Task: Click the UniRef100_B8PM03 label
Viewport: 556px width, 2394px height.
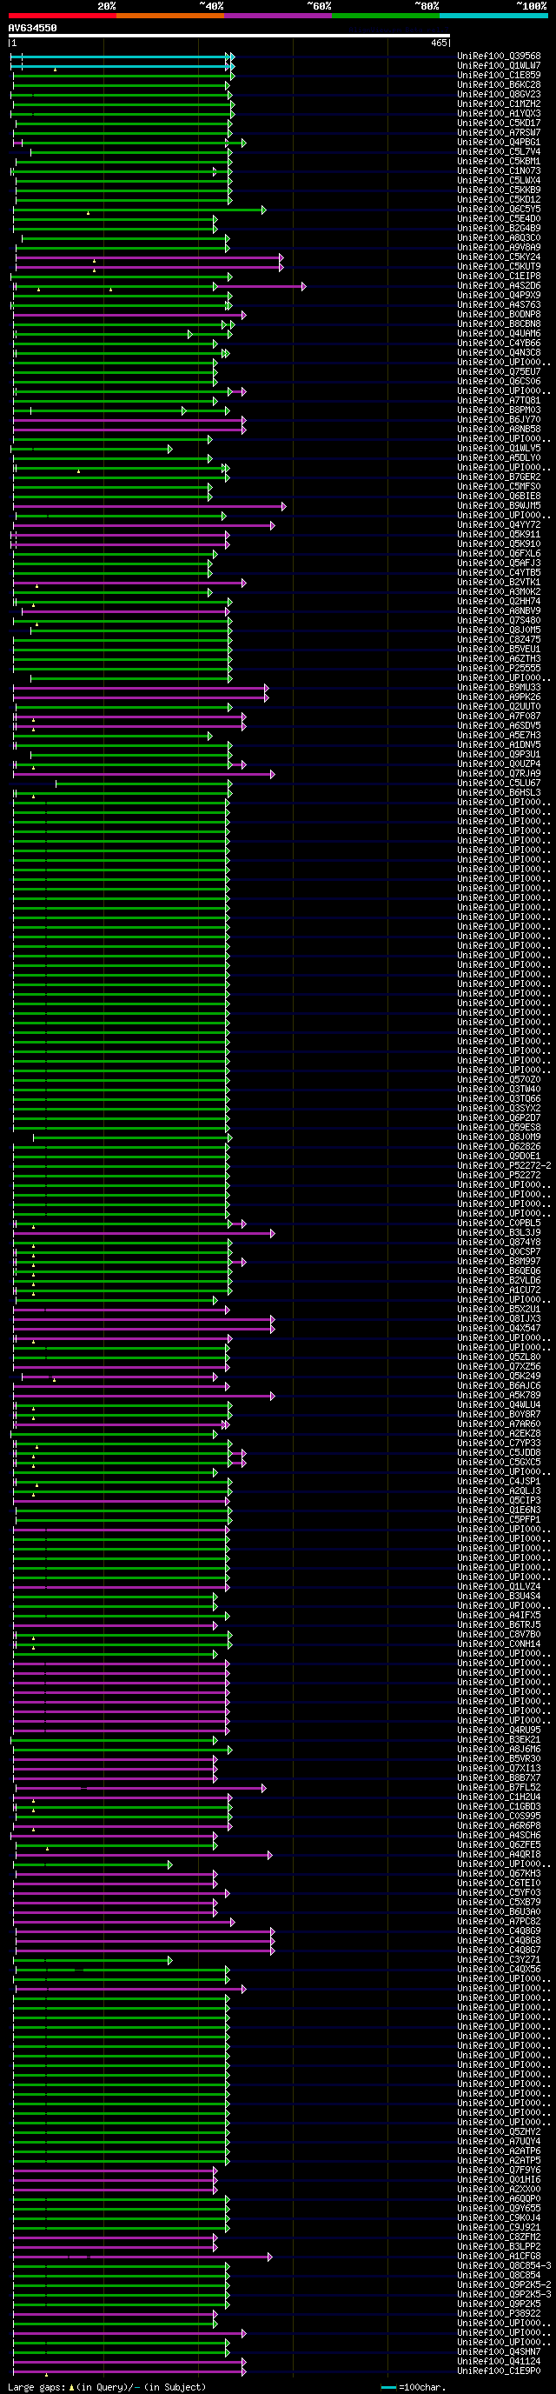Action: pyautogui.click(x=499, y=410)
